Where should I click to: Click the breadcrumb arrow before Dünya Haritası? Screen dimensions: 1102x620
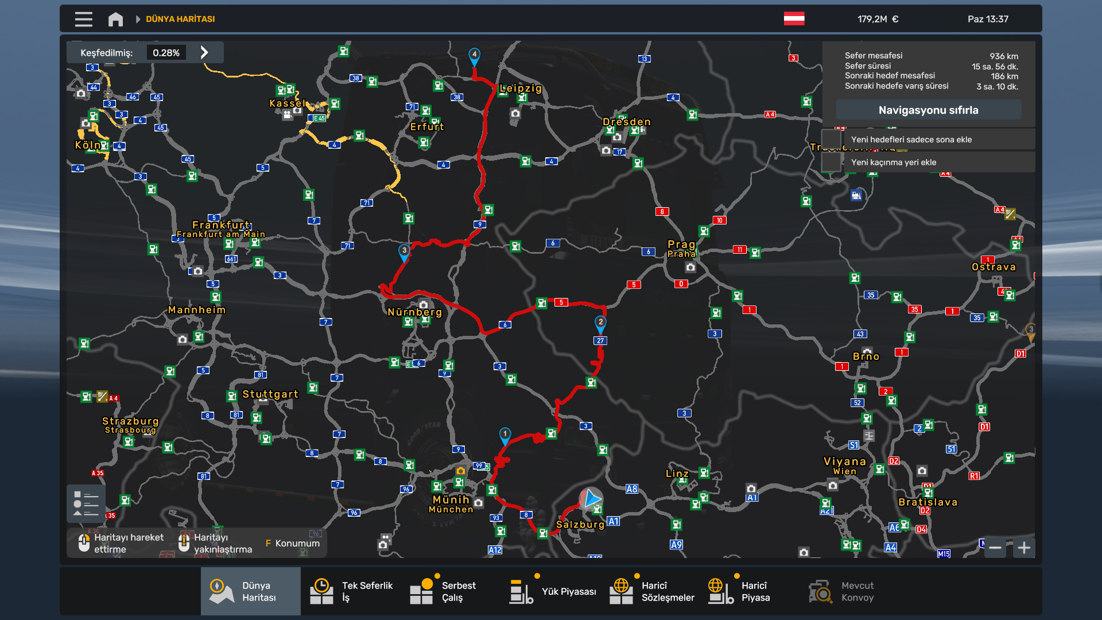pos(138,19)
